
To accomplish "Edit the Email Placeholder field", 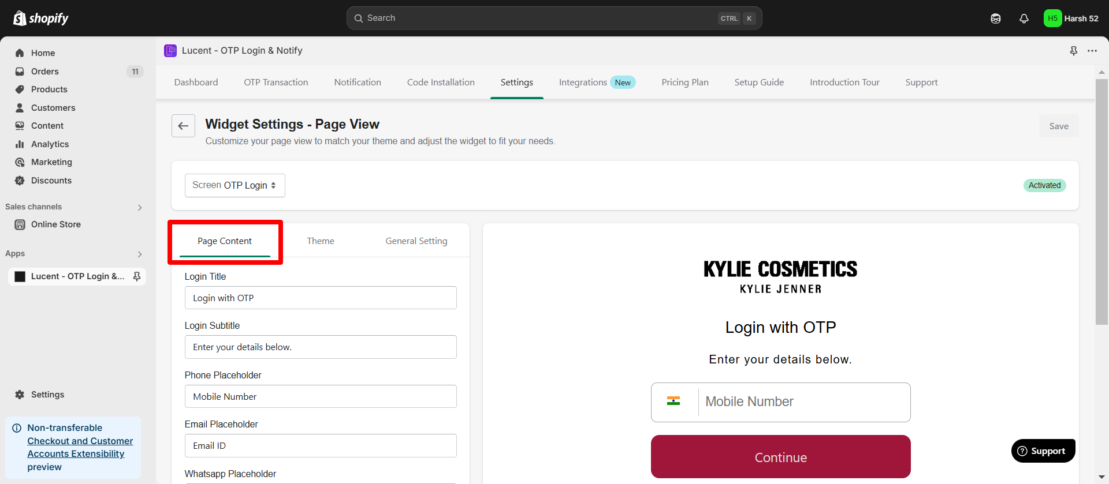I will pyautogui.click(x=321, y=445).
